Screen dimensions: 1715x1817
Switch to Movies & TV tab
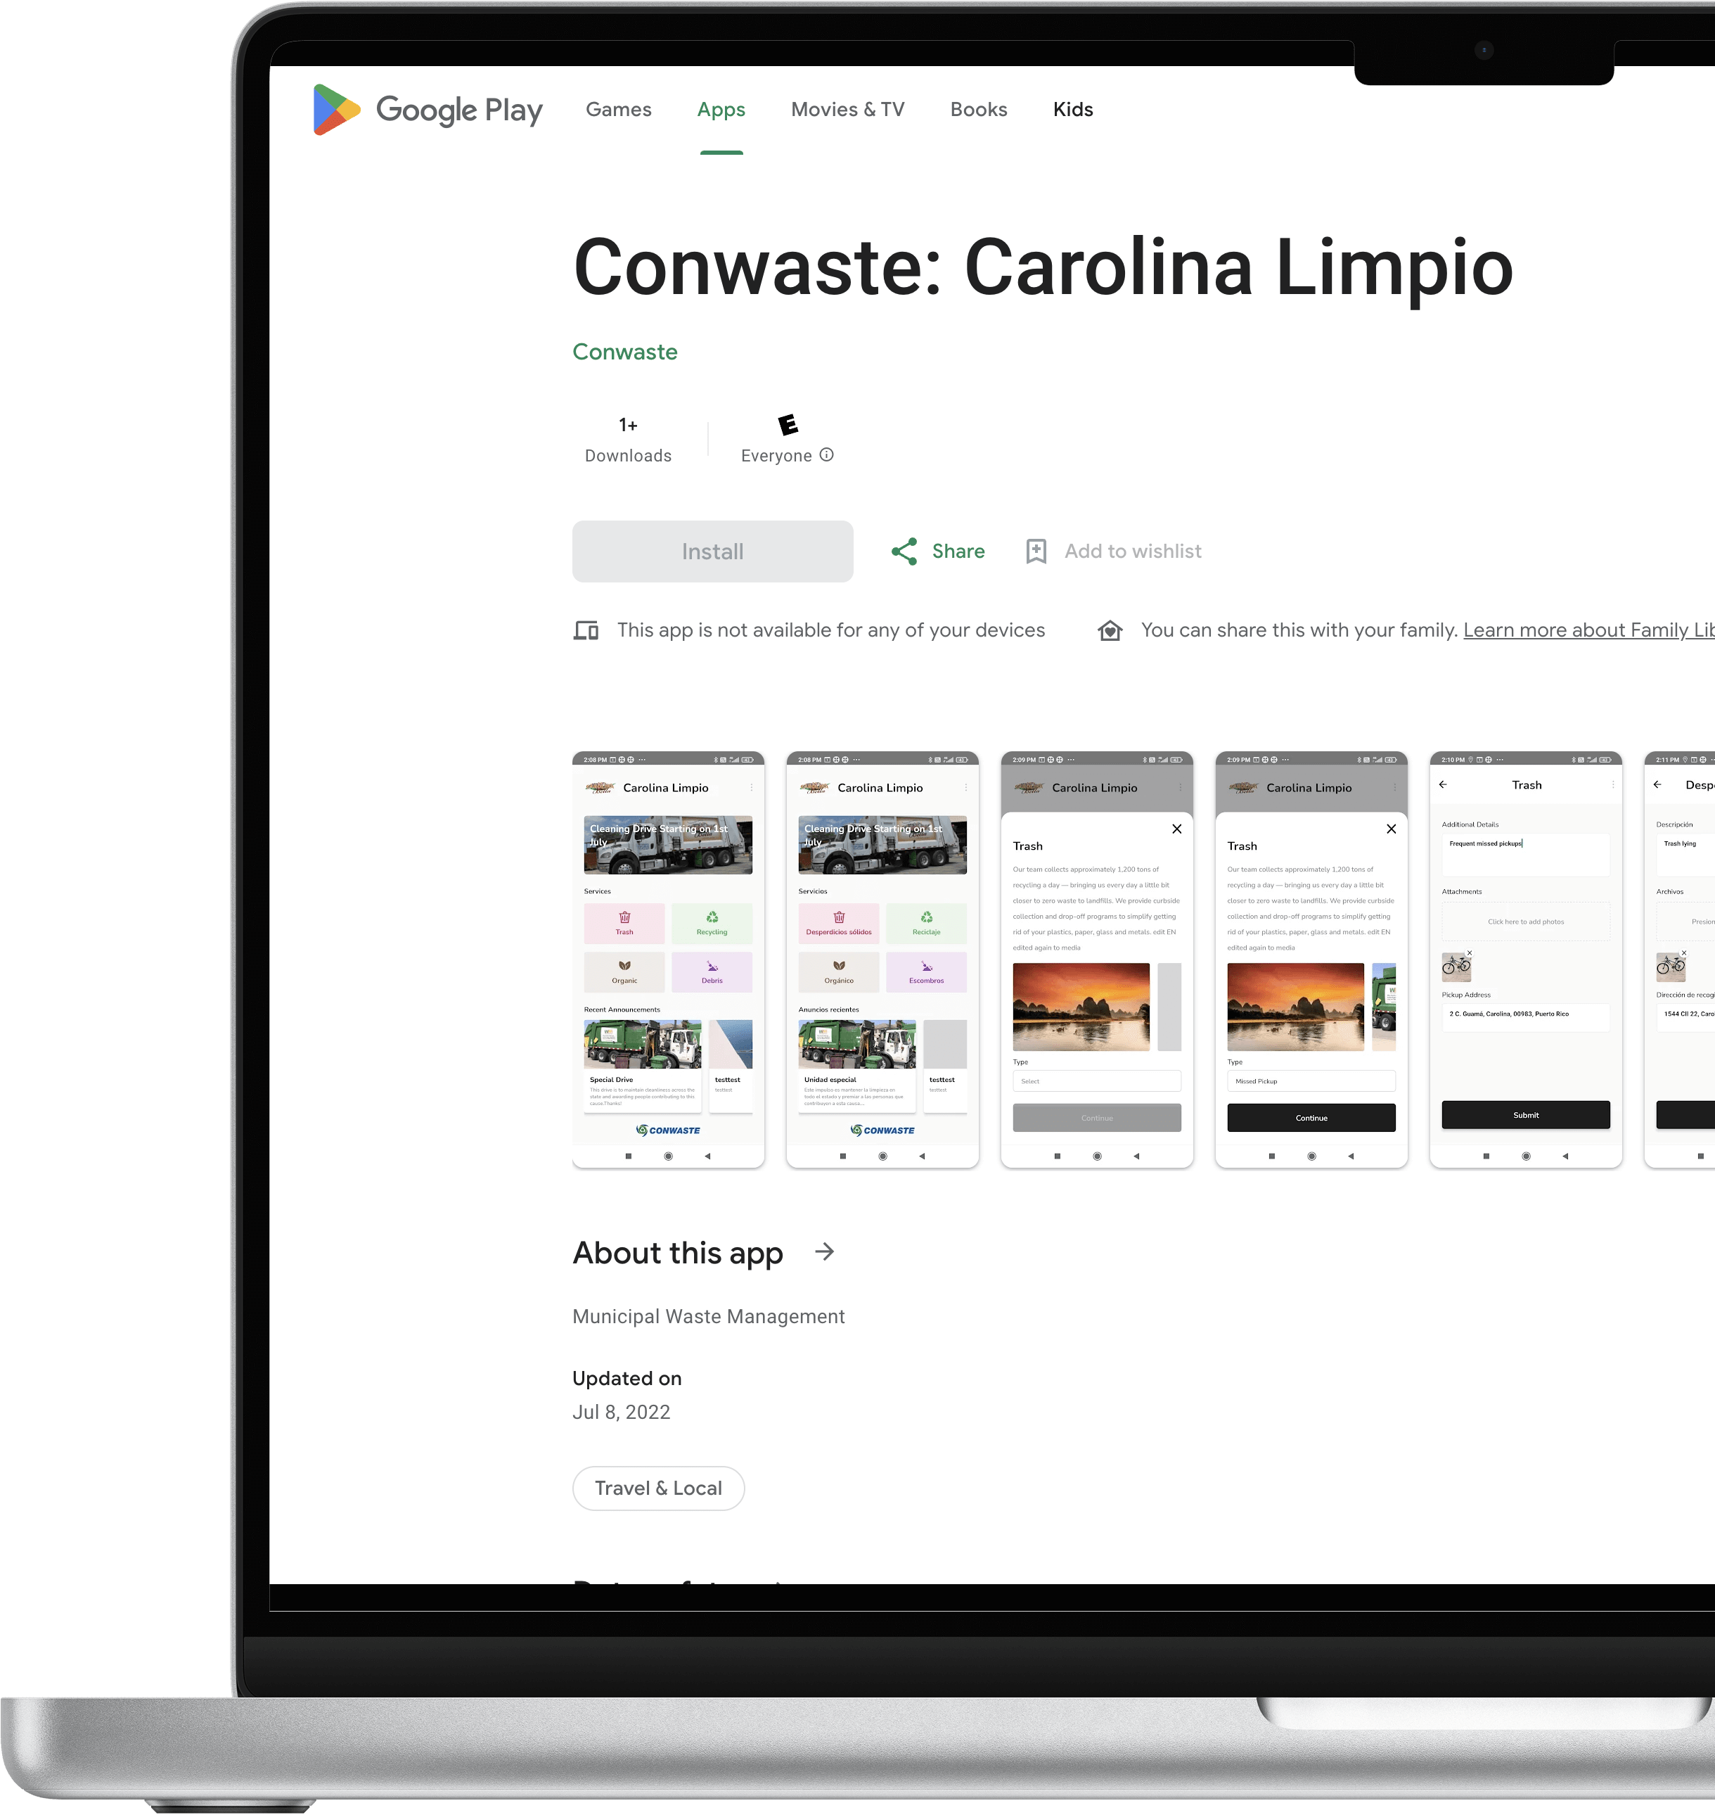(x=847, y=110)
